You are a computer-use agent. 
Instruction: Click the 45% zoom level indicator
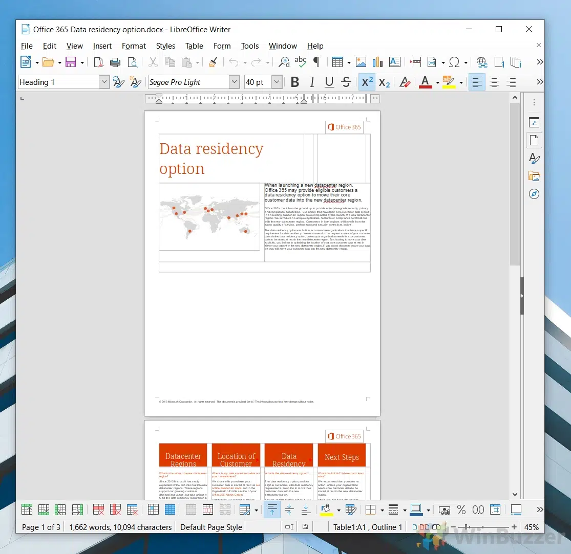tap(532, 527)
